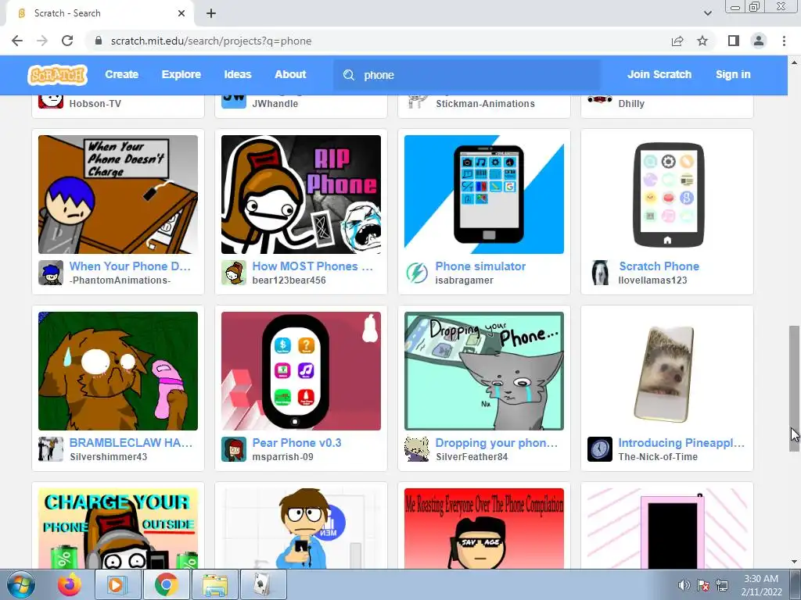This screenshot has height=600, width=801.
Task: Bookmark this page with star icon
Action: tap(702, 41)
